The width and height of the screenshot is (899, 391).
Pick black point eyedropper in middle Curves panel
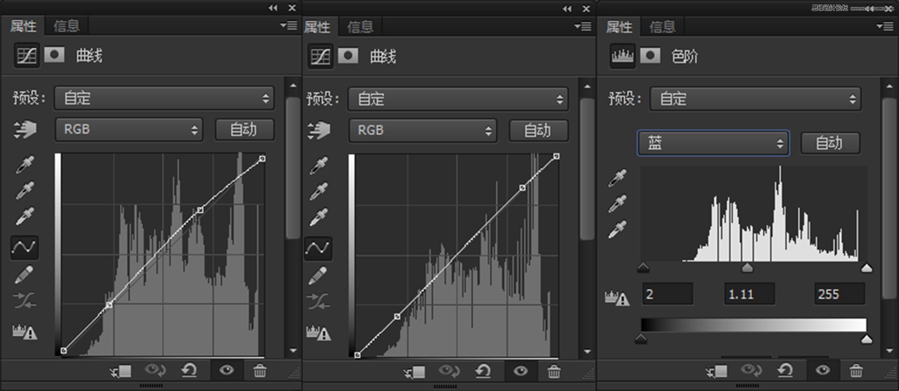pyautogui.click(x=319, y=165)
